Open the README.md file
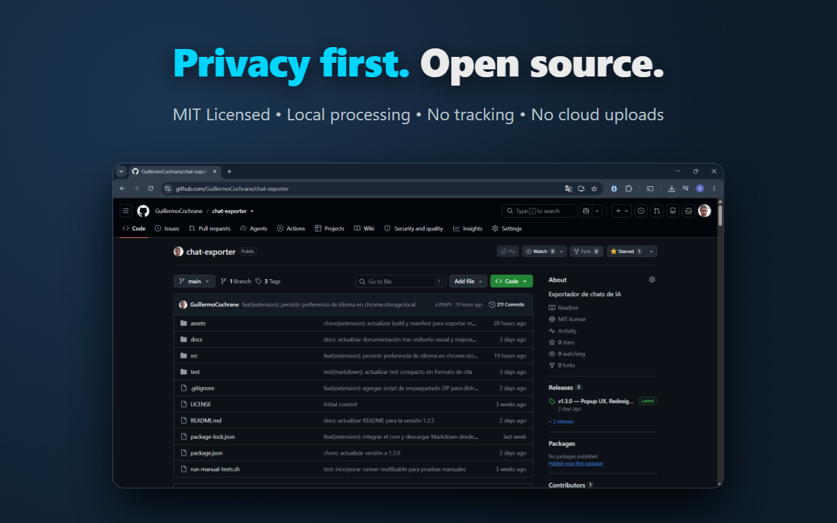 tap(206, 420)
